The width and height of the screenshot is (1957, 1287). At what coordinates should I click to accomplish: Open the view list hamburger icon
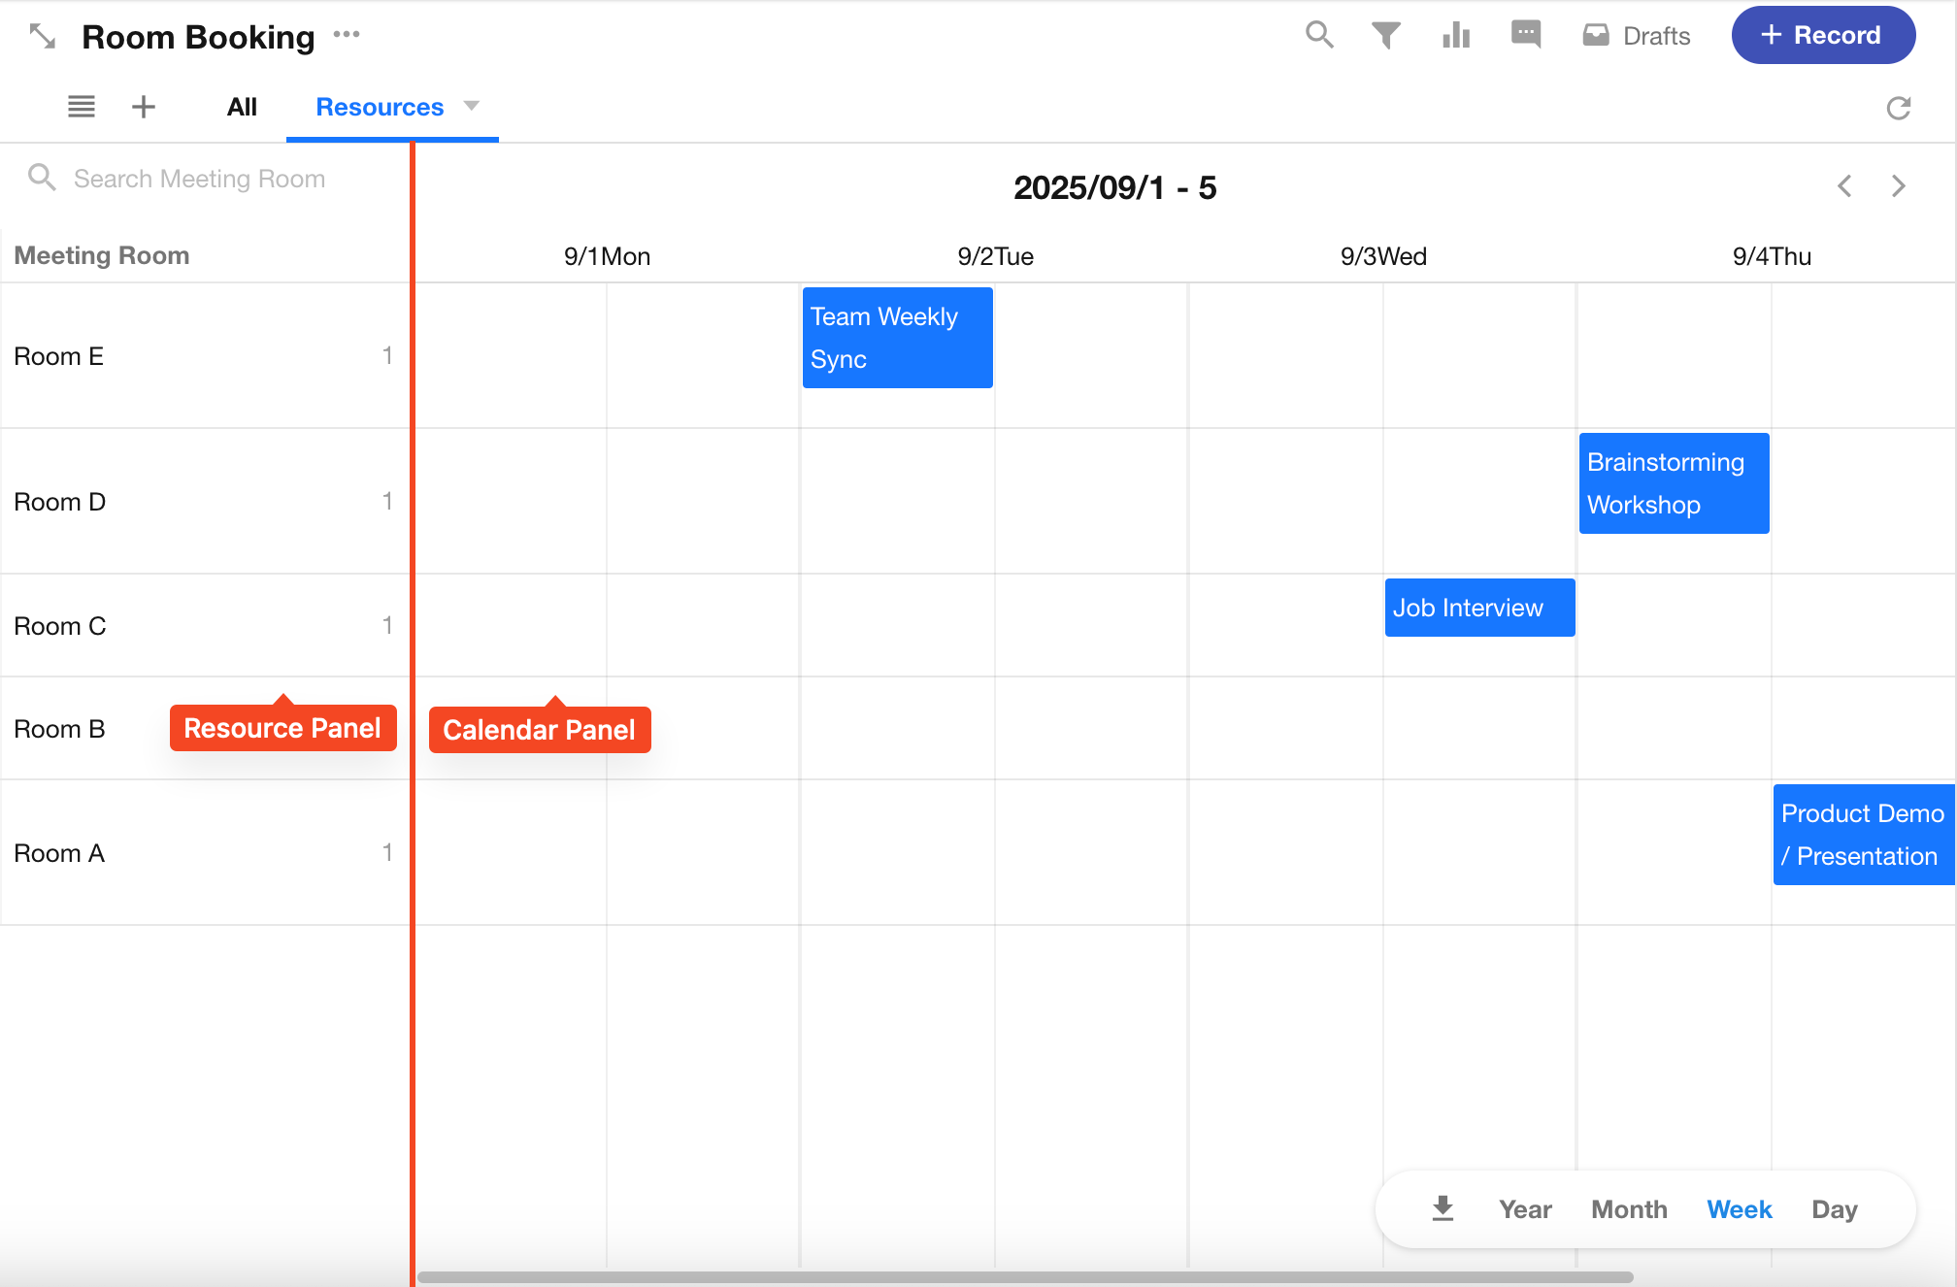[82, 107]
